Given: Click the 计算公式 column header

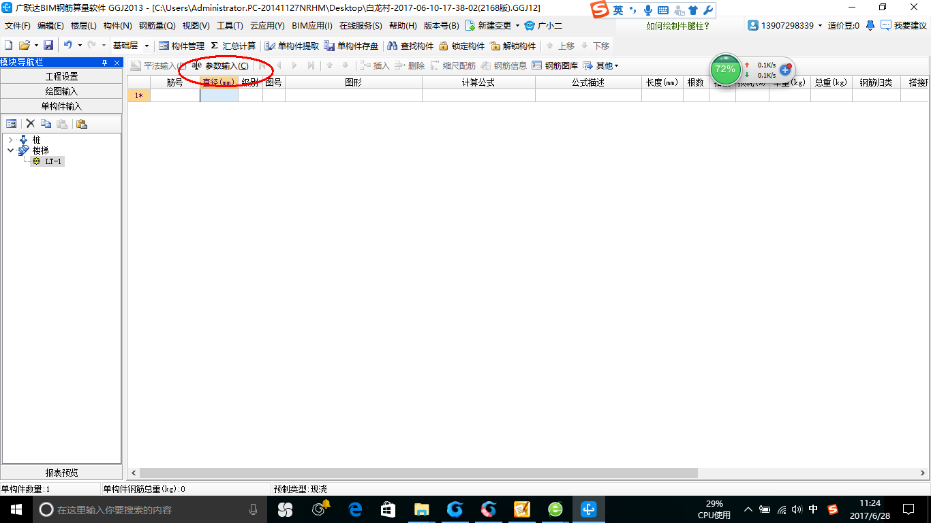Looking at the screenshot, I should click(x=478, y=82).
